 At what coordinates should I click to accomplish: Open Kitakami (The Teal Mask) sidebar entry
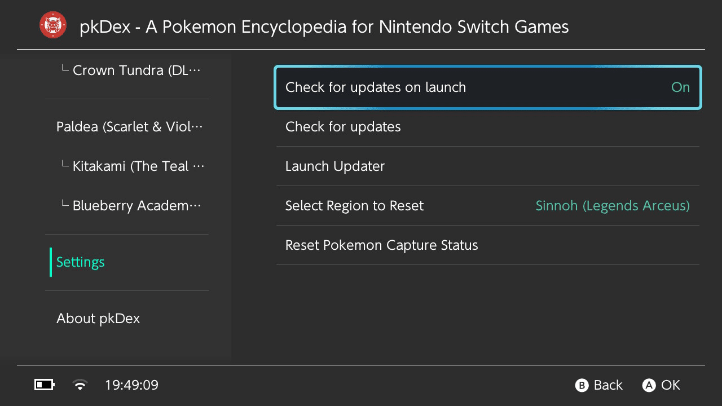[x=127, y=166]
